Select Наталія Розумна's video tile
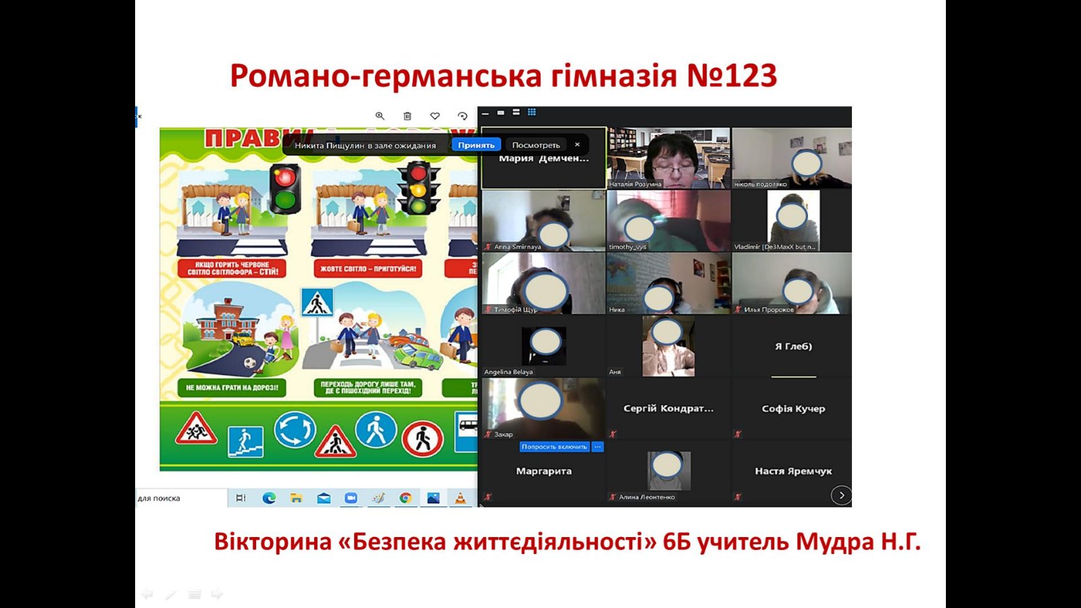 click(x=668, y=158)
